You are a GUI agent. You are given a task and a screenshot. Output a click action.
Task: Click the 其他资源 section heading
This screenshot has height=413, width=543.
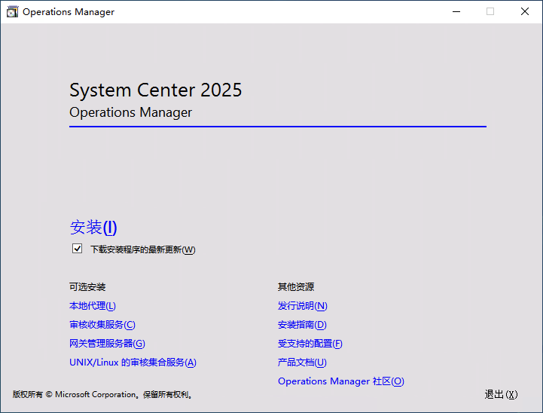296,287
